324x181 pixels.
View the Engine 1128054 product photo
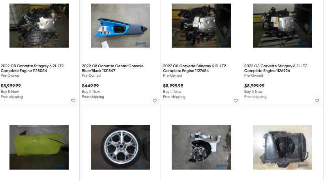pos(39,26)
